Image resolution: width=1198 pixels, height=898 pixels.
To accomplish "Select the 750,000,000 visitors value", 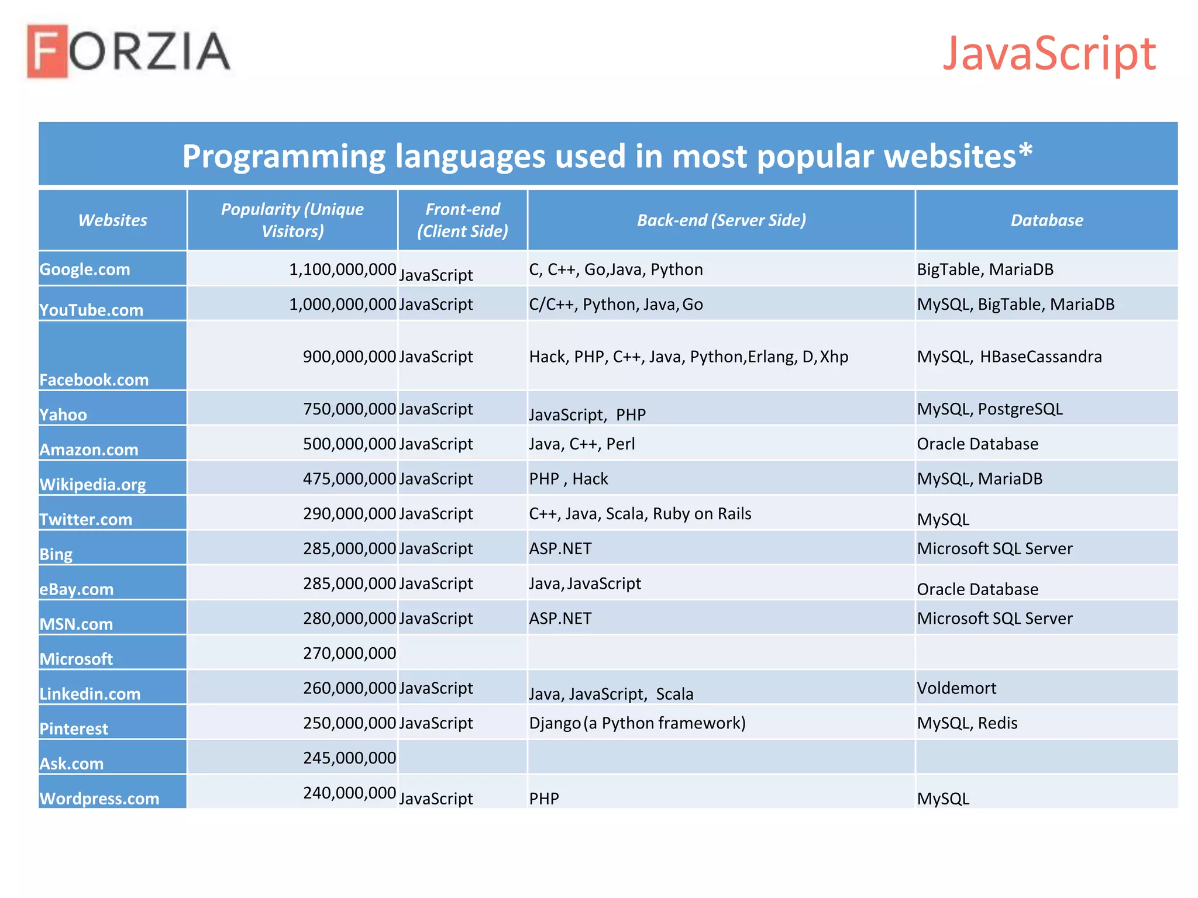I will point(350,409).
